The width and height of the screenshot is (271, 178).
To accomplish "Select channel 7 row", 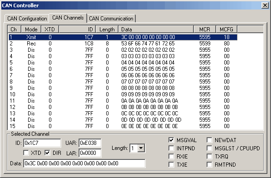I will (x=123, y=75).
